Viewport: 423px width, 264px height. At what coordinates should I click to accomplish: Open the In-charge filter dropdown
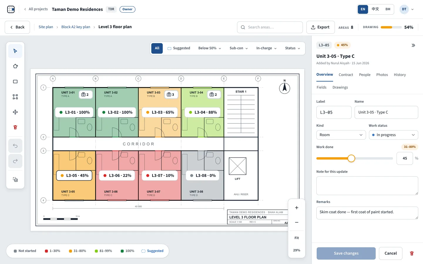[x=266, y=48]
